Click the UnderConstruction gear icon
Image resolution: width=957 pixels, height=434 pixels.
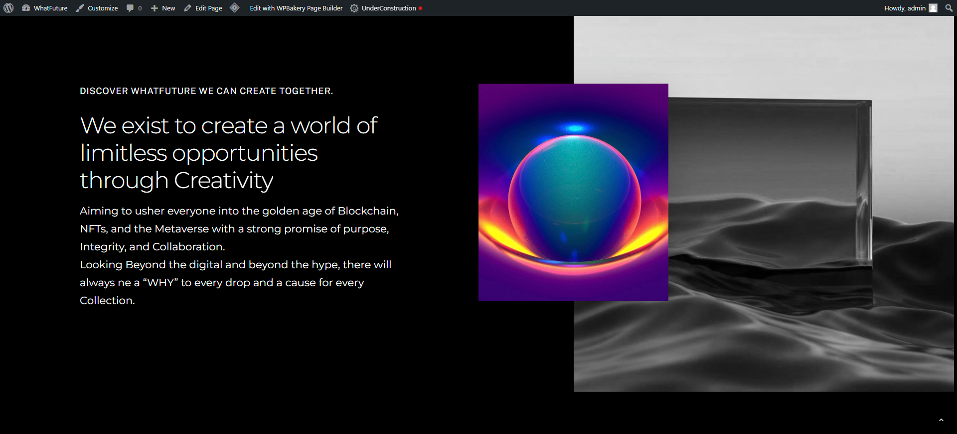[x=354, y=8]
